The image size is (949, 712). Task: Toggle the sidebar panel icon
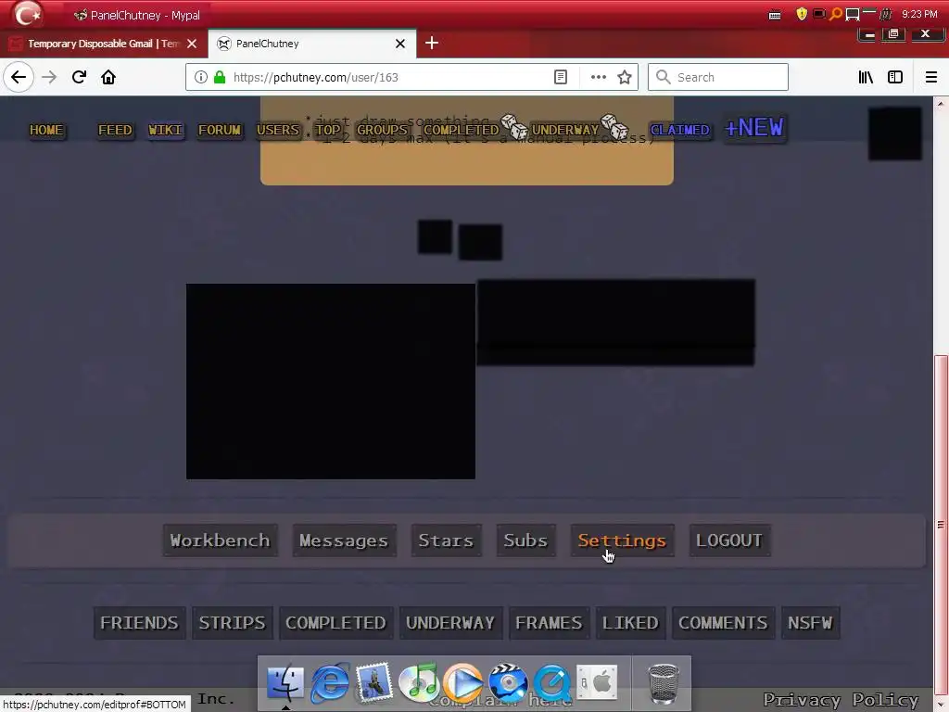tap(895, 77)
